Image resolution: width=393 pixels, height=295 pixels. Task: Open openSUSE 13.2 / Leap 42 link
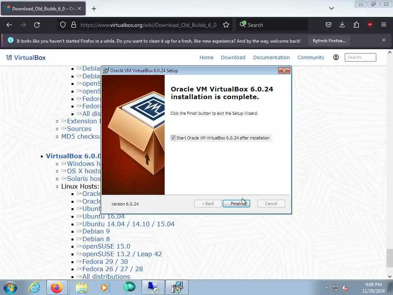122,254
